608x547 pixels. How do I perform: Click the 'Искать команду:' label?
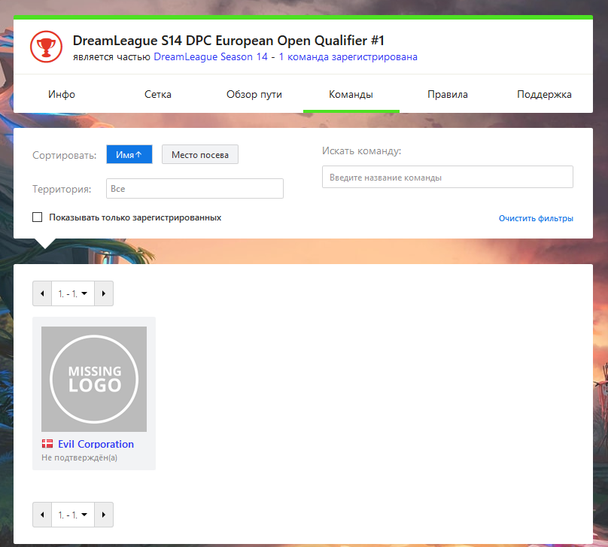coord(362,150)
